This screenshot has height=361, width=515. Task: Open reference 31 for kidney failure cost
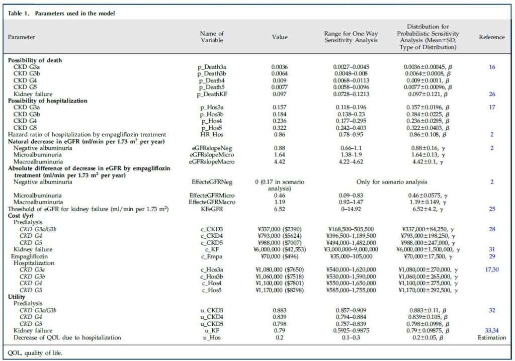pyautogui.click(x=491, y=249)
